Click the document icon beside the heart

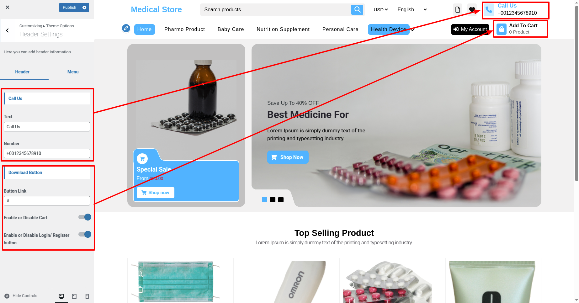click(458, 9)
